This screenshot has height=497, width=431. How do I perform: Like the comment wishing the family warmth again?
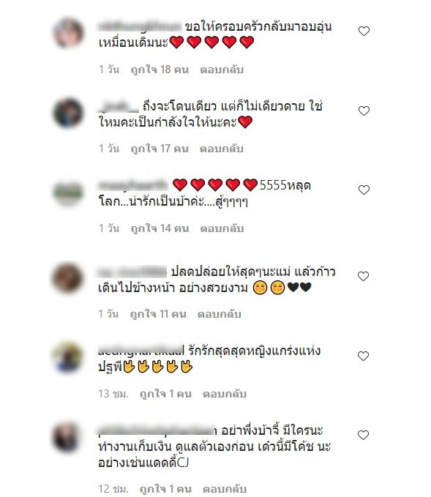[364, 31]
